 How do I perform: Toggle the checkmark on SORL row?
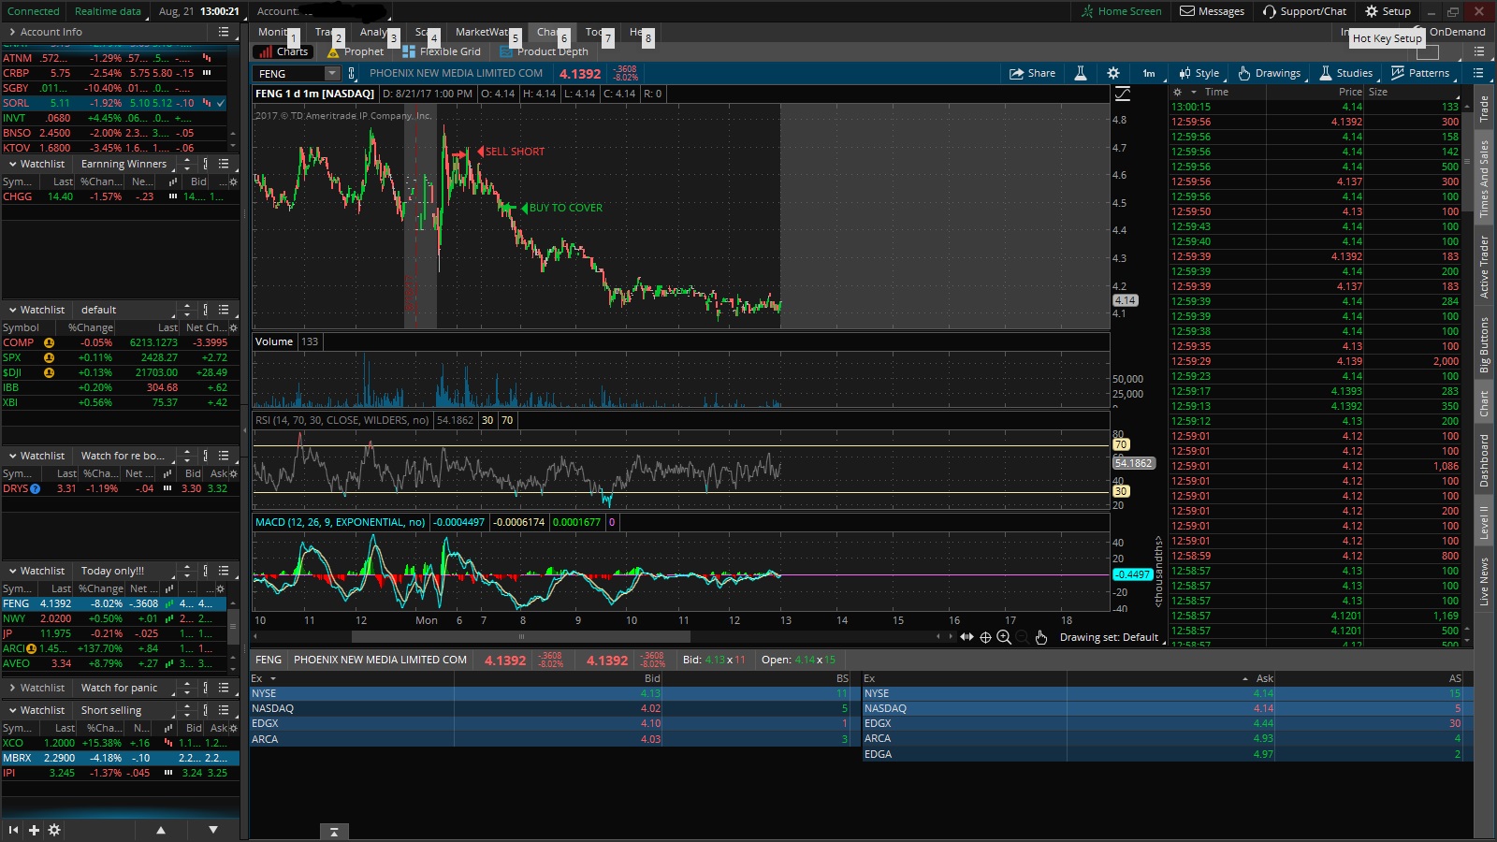(221, 103)
